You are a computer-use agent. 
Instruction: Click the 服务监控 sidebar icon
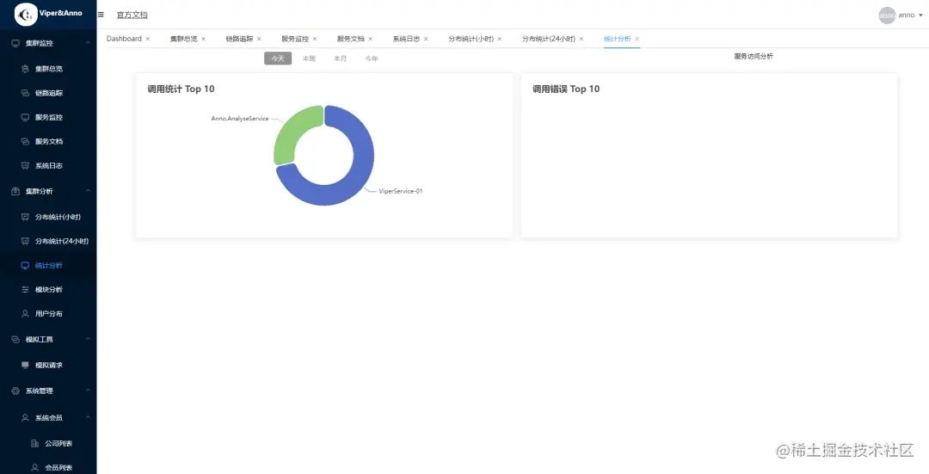pos(25,117)
